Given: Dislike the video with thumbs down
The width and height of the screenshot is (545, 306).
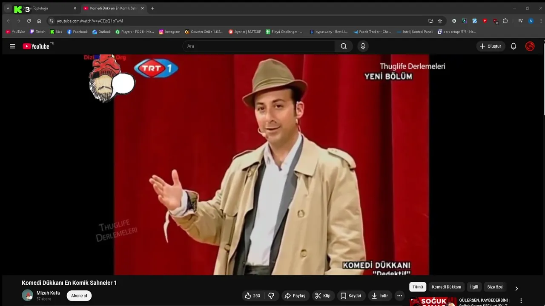Looking at the screenshot, I should pos(271,296).
